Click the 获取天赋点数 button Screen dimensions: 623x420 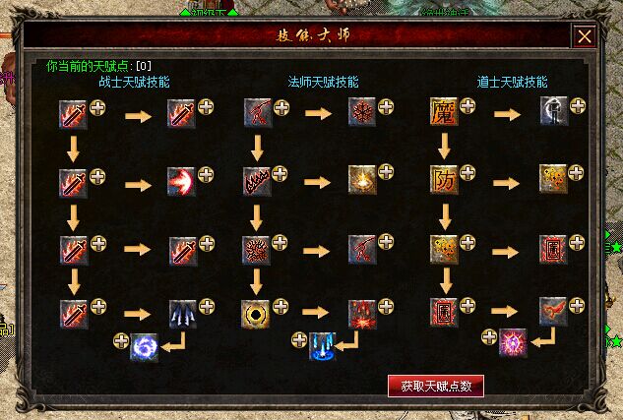pyautogui.click(x=436, y=386)
